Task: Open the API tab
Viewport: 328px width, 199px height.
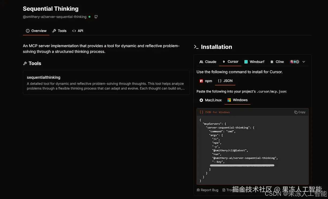Action: tap(78, 31)
